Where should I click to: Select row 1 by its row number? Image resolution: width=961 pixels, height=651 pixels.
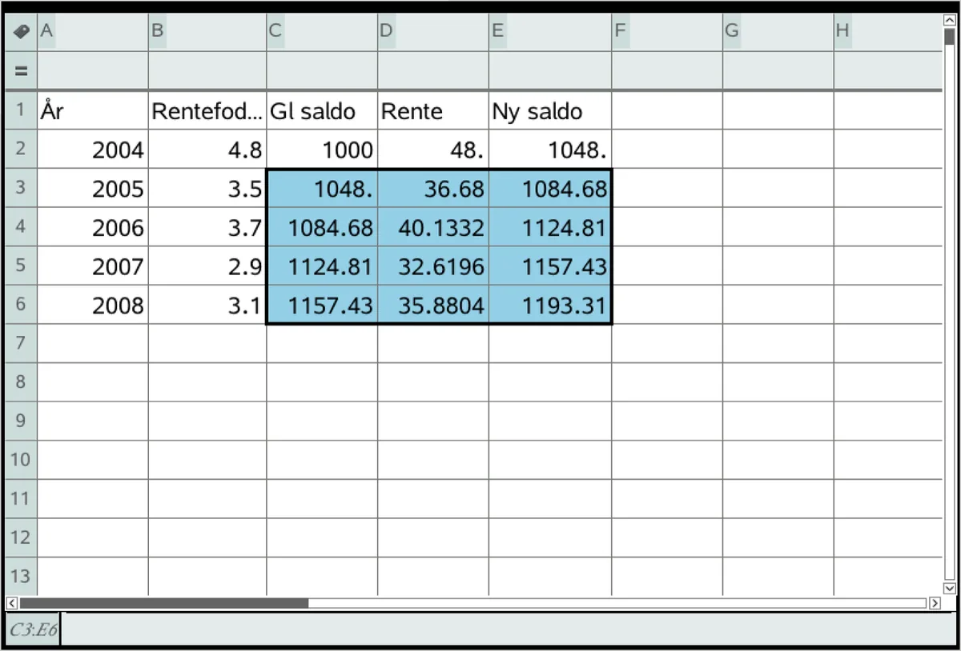point(21,110)
